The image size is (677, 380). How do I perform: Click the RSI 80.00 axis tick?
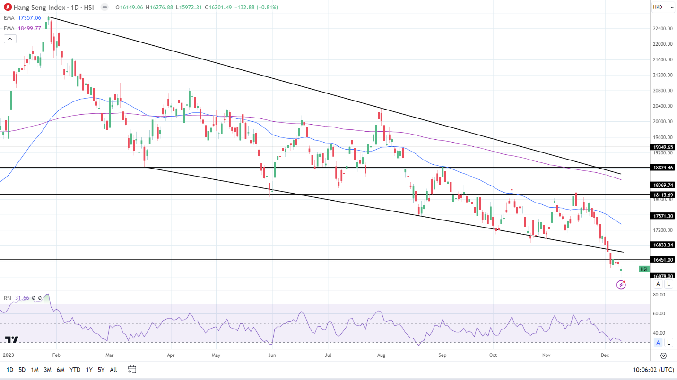660,295
